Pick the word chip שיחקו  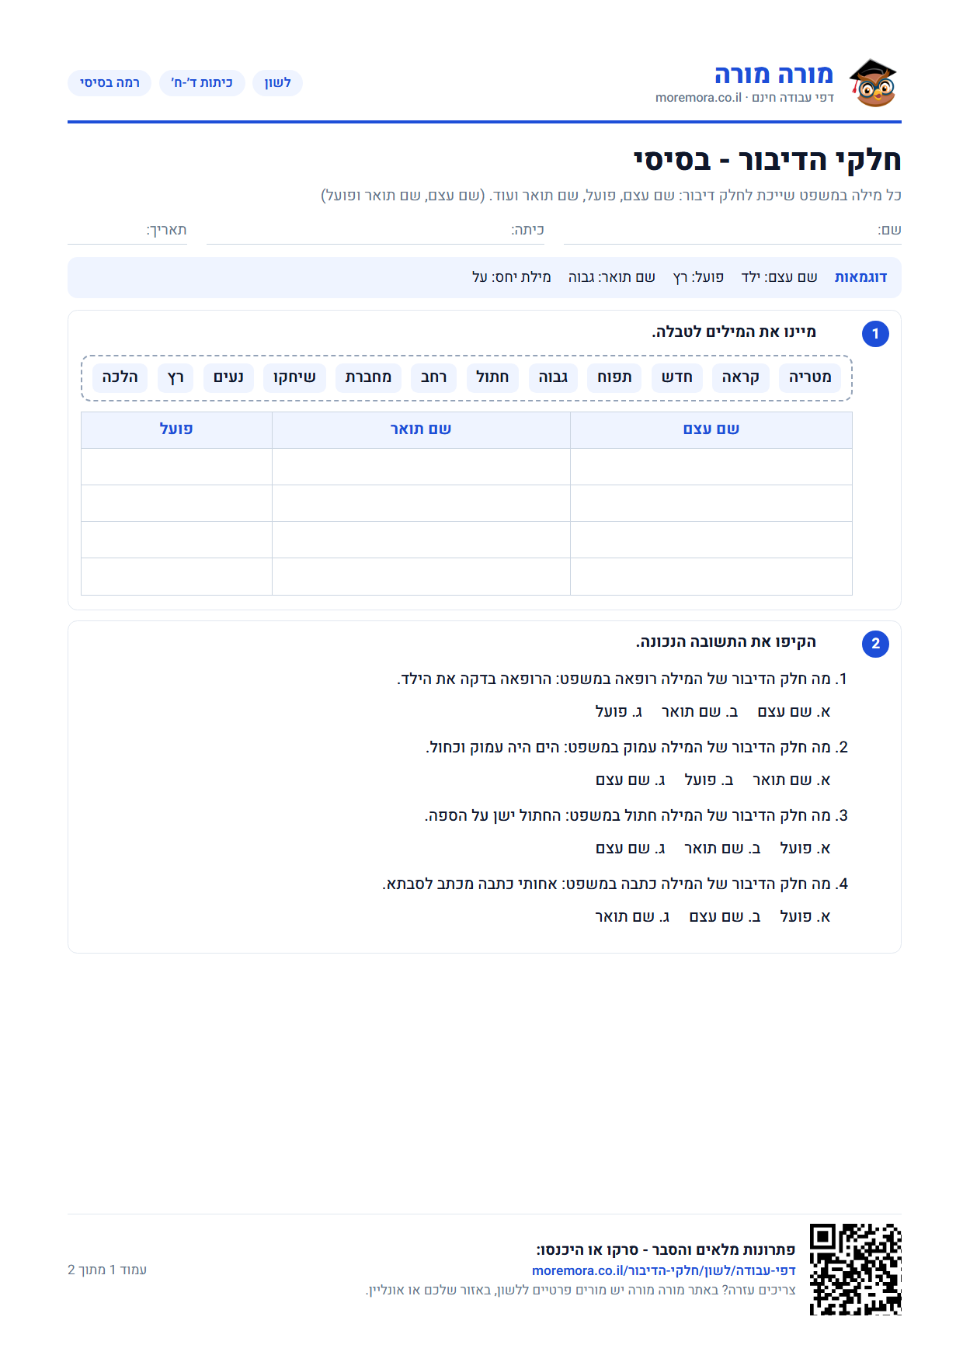(x=294, y=377)
